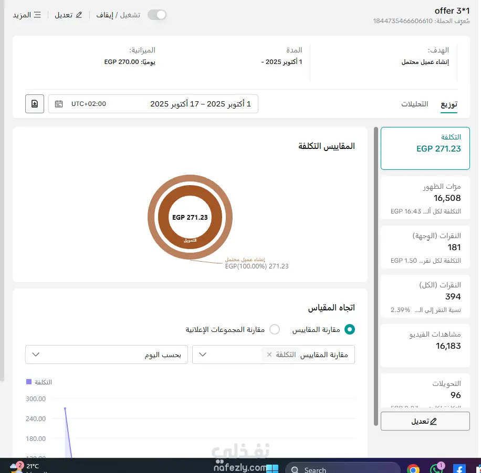This screenshot has height=473, width=481.
Task: Select the النقرات (الوجهة) 181 card
Action: (x=425, y=247)
